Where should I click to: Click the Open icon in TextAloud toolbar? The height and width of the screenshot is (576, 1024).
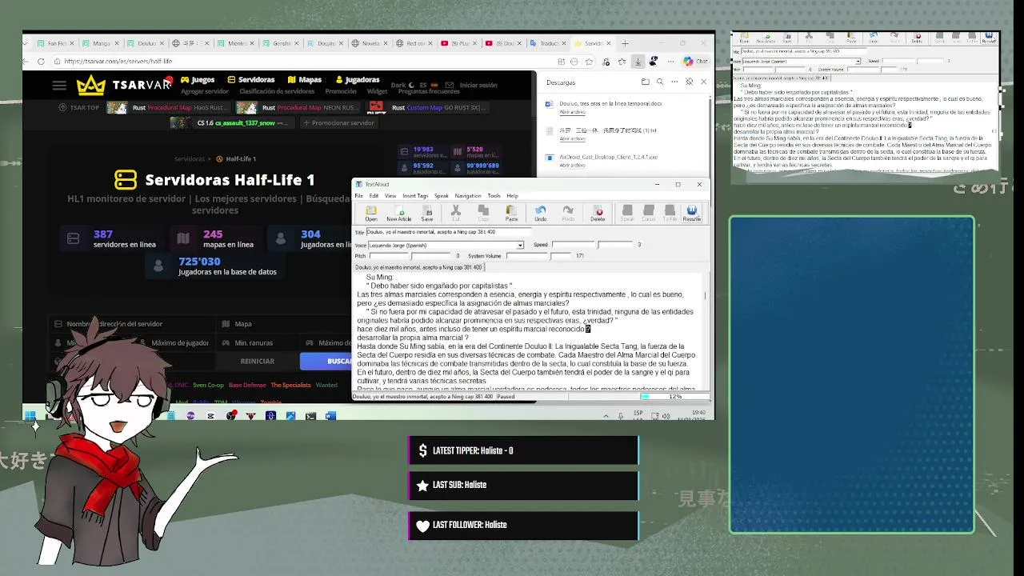pyautogui.click(x=371, y=213)
